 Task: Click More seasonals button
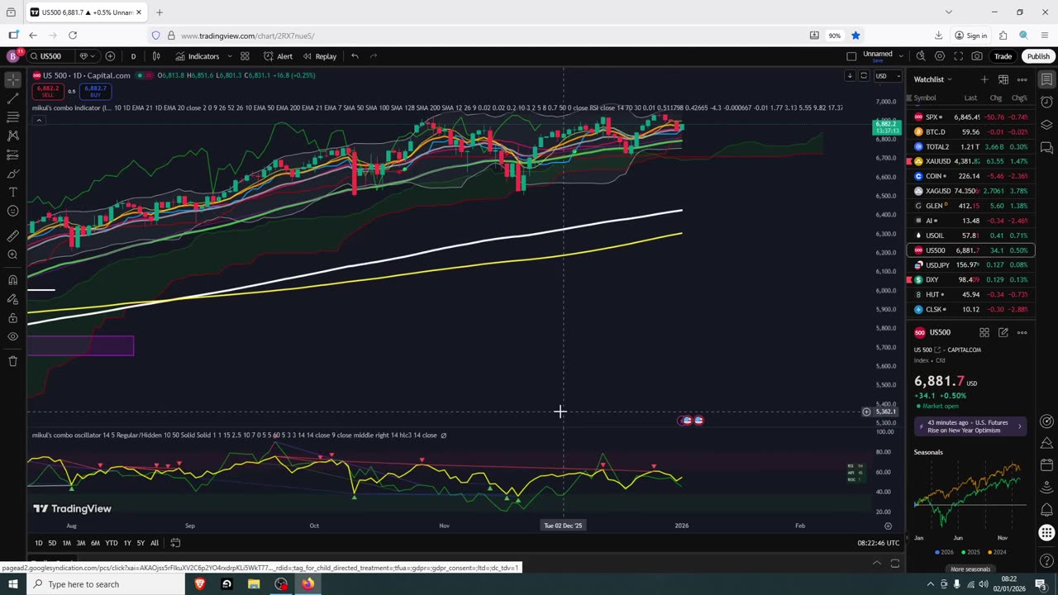(970, 569)
